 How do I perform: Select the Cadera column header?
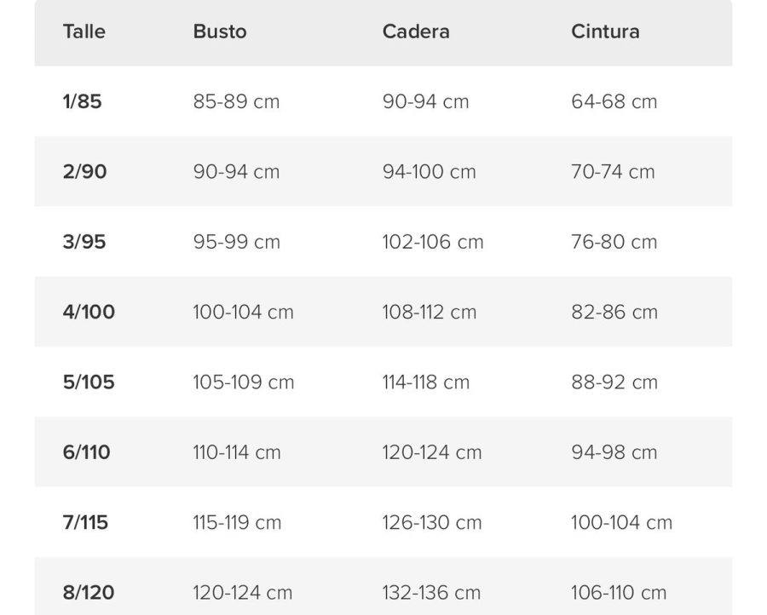tap(416, 32)
